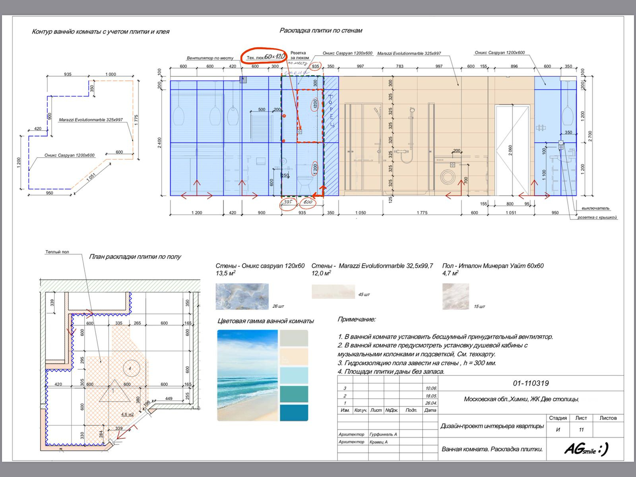Select the Marazzi Evolutionmarble tile sample

(333, 291)
